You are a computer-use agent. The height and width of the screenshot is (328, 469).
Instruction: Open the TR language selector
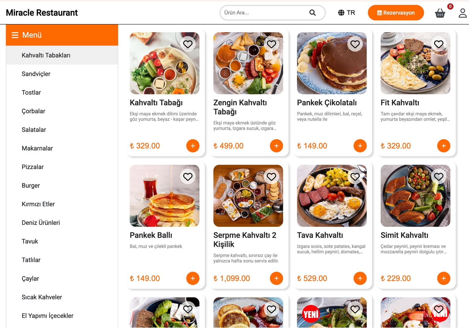click(x=346, y=13)
